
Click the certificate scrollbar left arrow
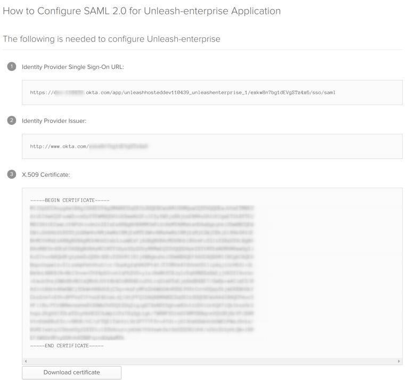pos(26,361)
